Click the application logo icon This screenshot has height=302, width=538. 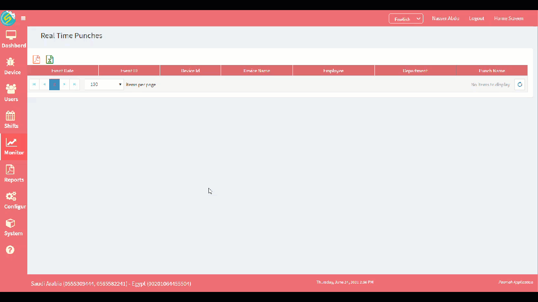click(x=8, y=18)
